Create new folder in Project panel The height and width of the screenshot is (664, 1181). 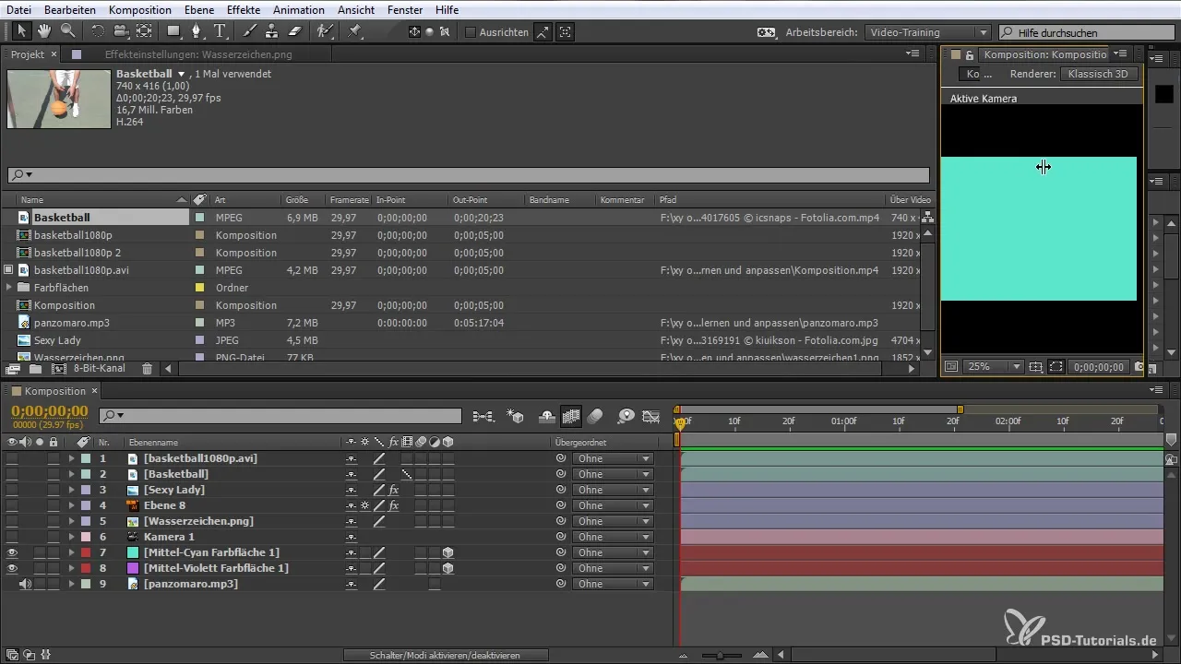35,369
